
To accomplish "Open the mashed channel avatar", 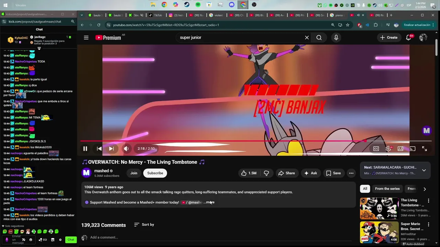I will point(86,173).
